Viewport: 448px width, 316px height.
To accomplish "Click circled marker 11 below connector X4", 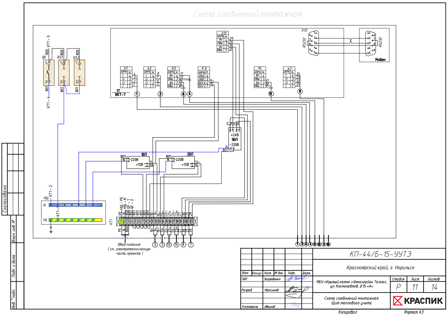I will (271, 94).
